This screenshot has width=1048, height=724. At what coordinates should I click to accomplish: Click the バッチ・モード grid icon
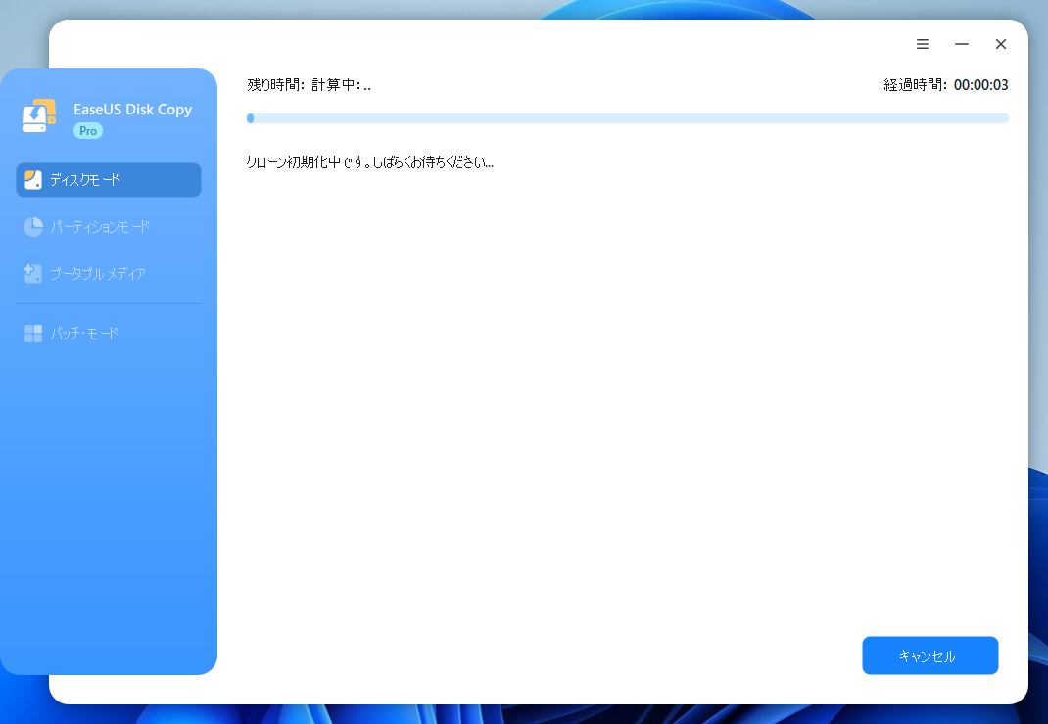pyautogui.click(x=33, y=334)
